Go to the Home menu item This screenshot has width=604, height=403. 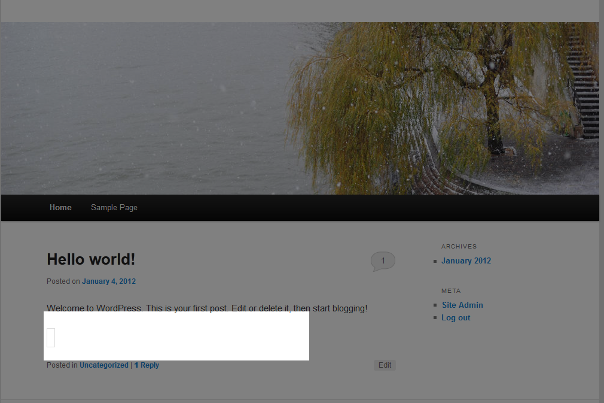click(60, 208)
